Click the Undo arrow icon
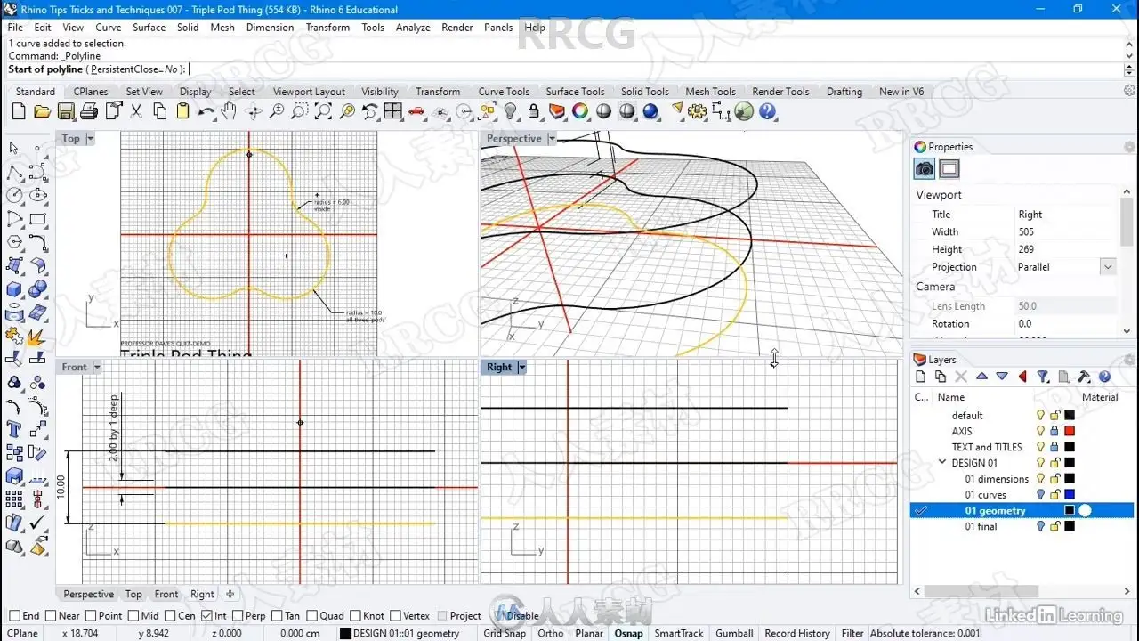Screen dimensions: 1139x641 pyautogui.click(x=206, y=111)
